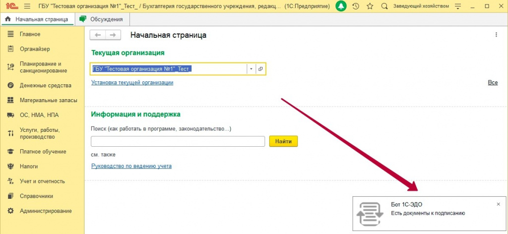Open Учет и отчетность section
The image size is (508, 234).
[42, 181]
